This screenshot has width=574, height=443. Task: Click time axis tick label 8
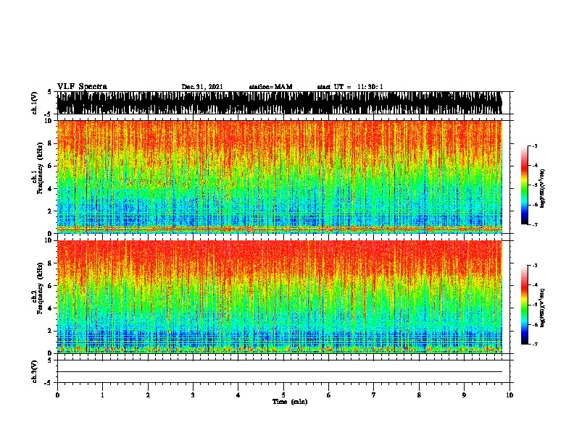[x=419, y=395]
